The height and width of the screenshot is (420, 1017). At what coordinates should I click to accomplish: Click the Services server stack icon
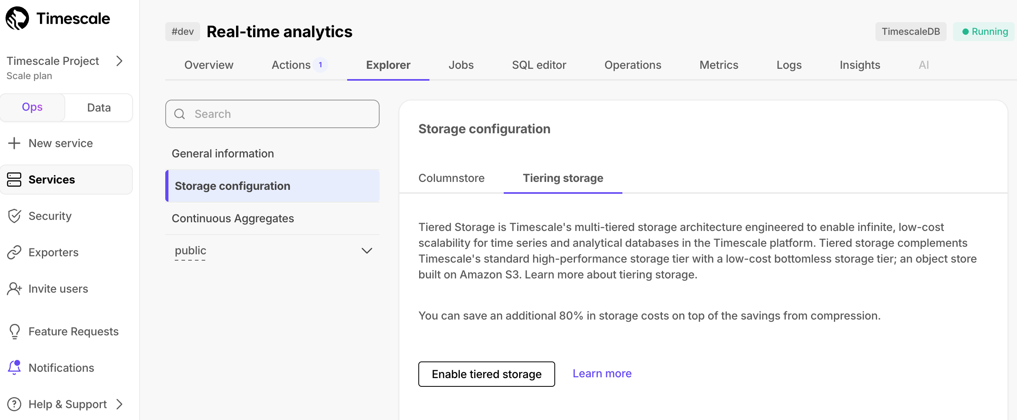point(14,180)
